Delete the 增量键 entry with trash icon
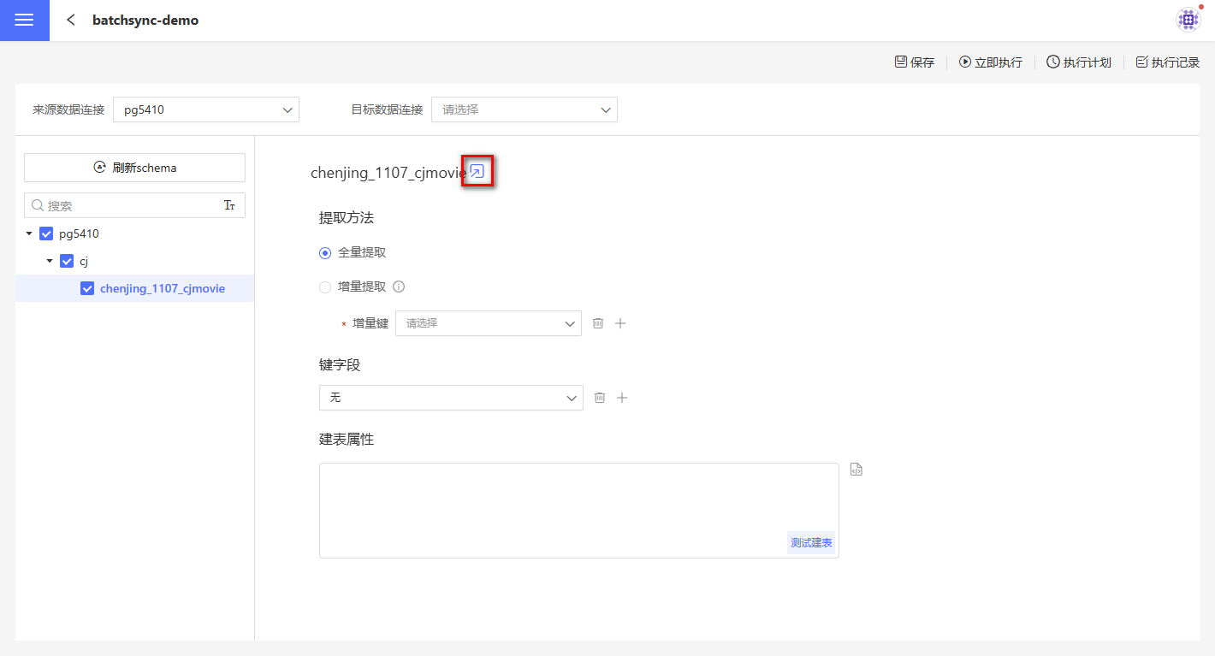Image resolution: width=1215 pixels, height=656 pixels. (598, 323)
